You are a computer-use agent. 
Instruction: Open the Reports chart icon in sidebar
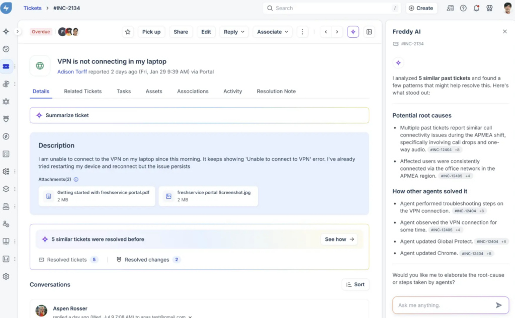point(6,259)
